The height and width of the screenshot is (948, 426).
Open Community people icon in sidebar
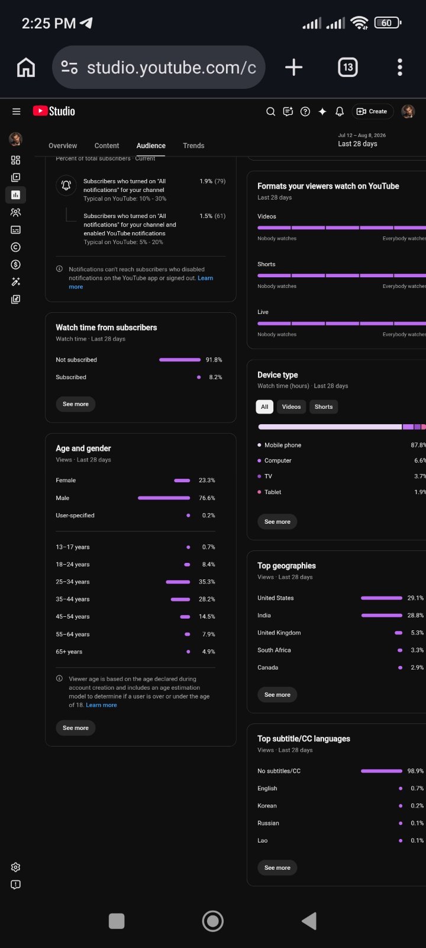tap(16, 212)
